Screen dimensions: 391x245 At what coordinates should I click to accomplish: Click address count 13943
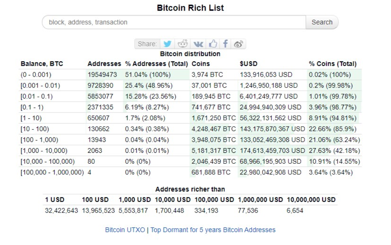pos(97,140)
